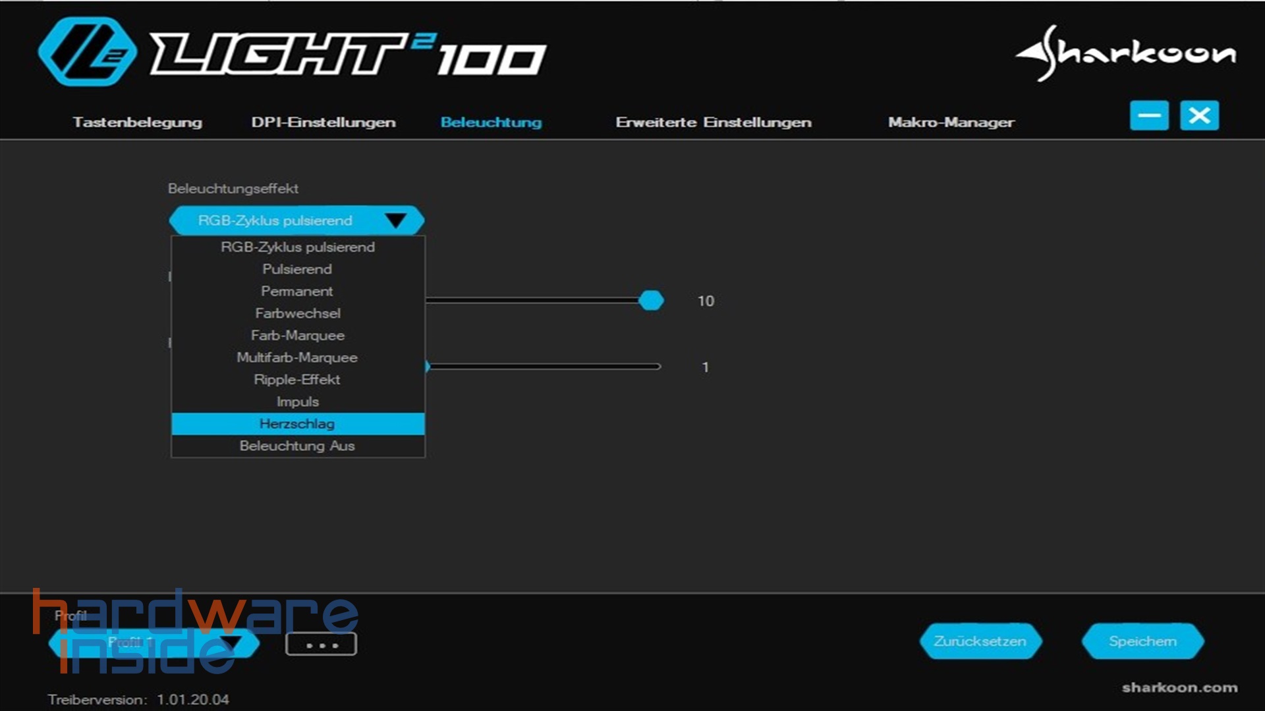Open the sharkoon.com link
The image size is (1265, 711).
click(x=1179, y=687)
